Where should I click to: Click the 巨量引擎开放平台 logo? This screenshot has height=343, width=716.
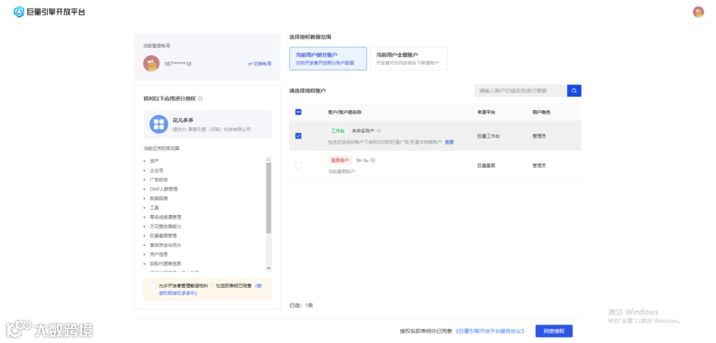(49, 12)
